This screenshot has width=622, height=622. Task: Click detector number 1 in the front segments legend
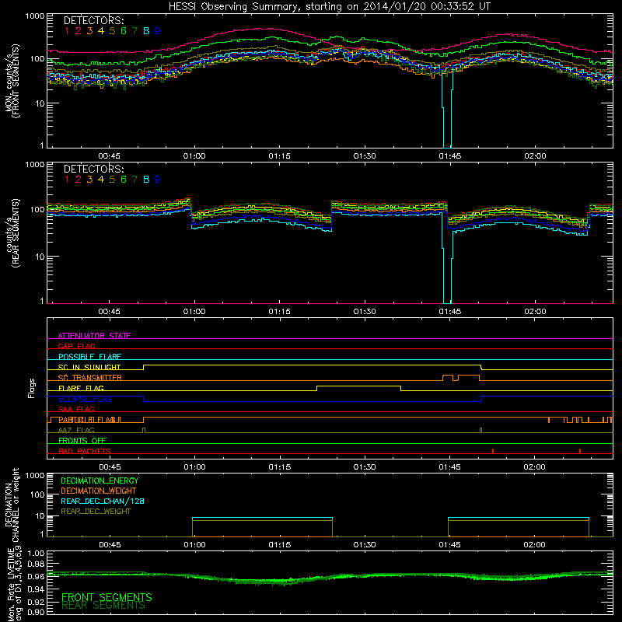(67, 31)
